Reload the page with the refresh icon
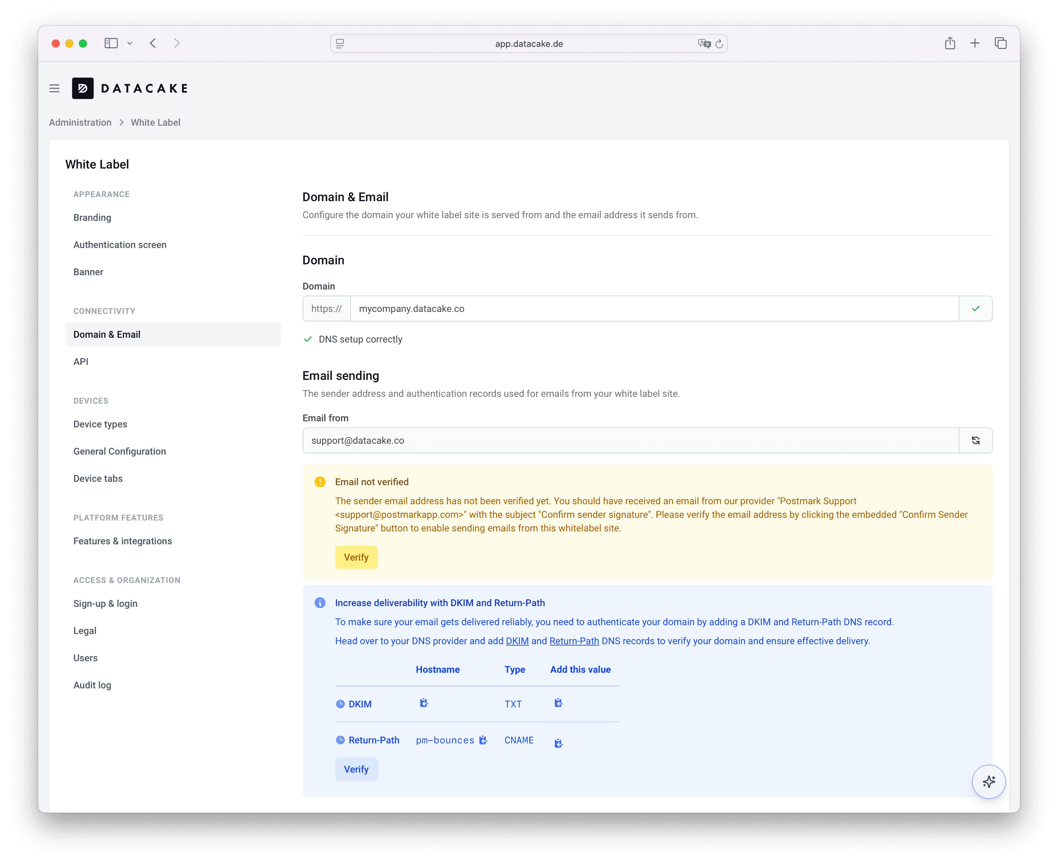The height and width of the screenshot is (863, 1058). click(x=719, y=44)
